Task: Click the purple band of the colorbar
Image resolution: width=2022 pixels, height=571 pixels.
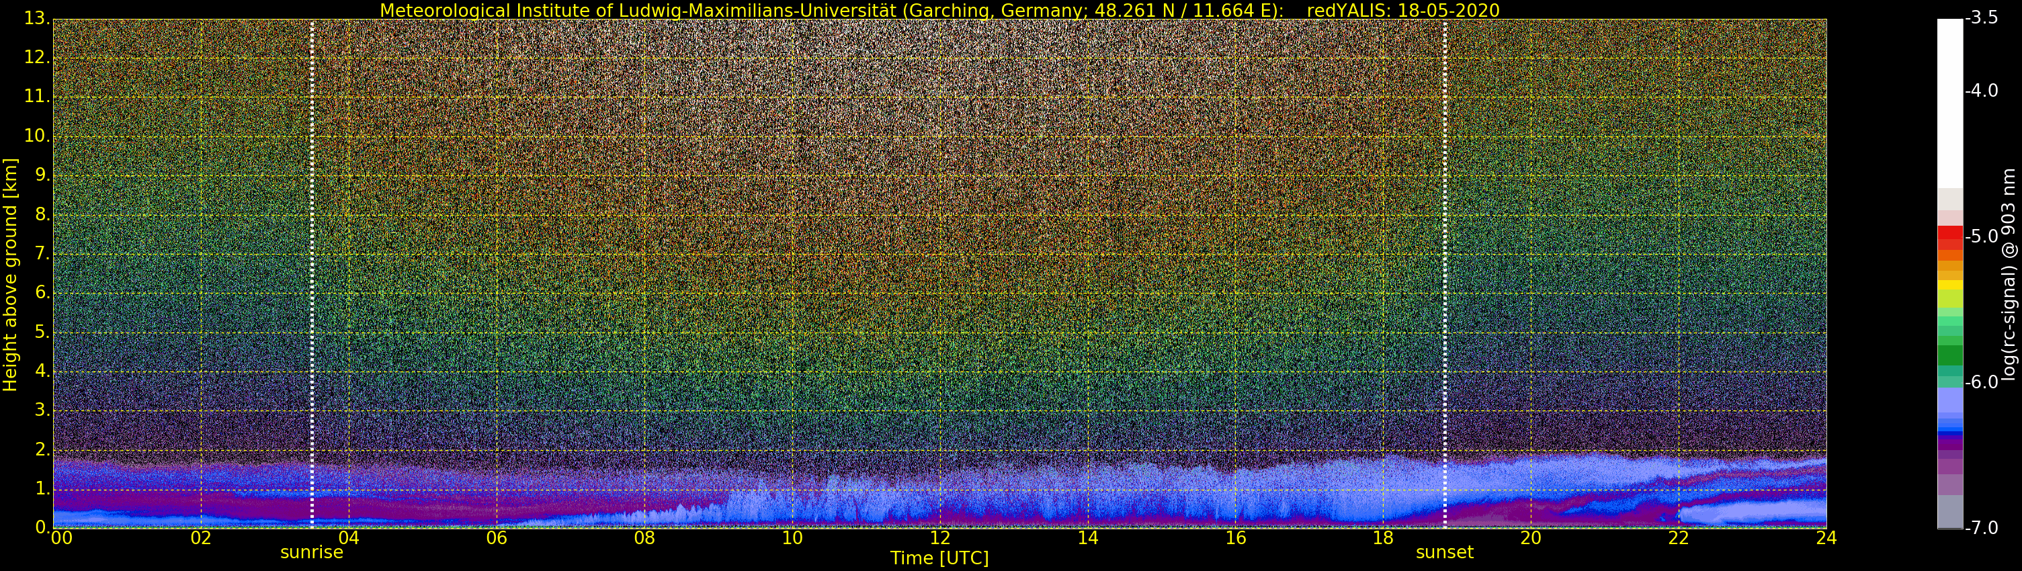Action: pyautogui.click(x=1950, y=443)
